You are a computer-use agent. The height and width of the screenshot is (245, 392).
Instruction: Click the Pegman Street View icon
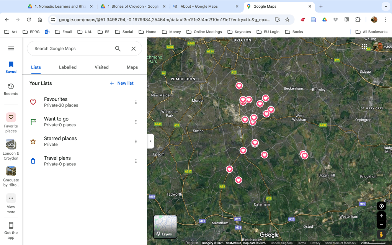click(x=381, y=234)
